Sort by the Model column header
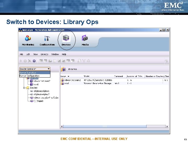This screenshot has height=141, width=188. point(98,76)
